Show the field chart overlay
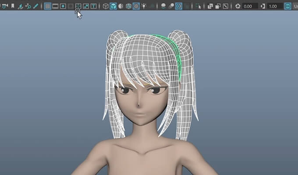 tap(78, 6)
